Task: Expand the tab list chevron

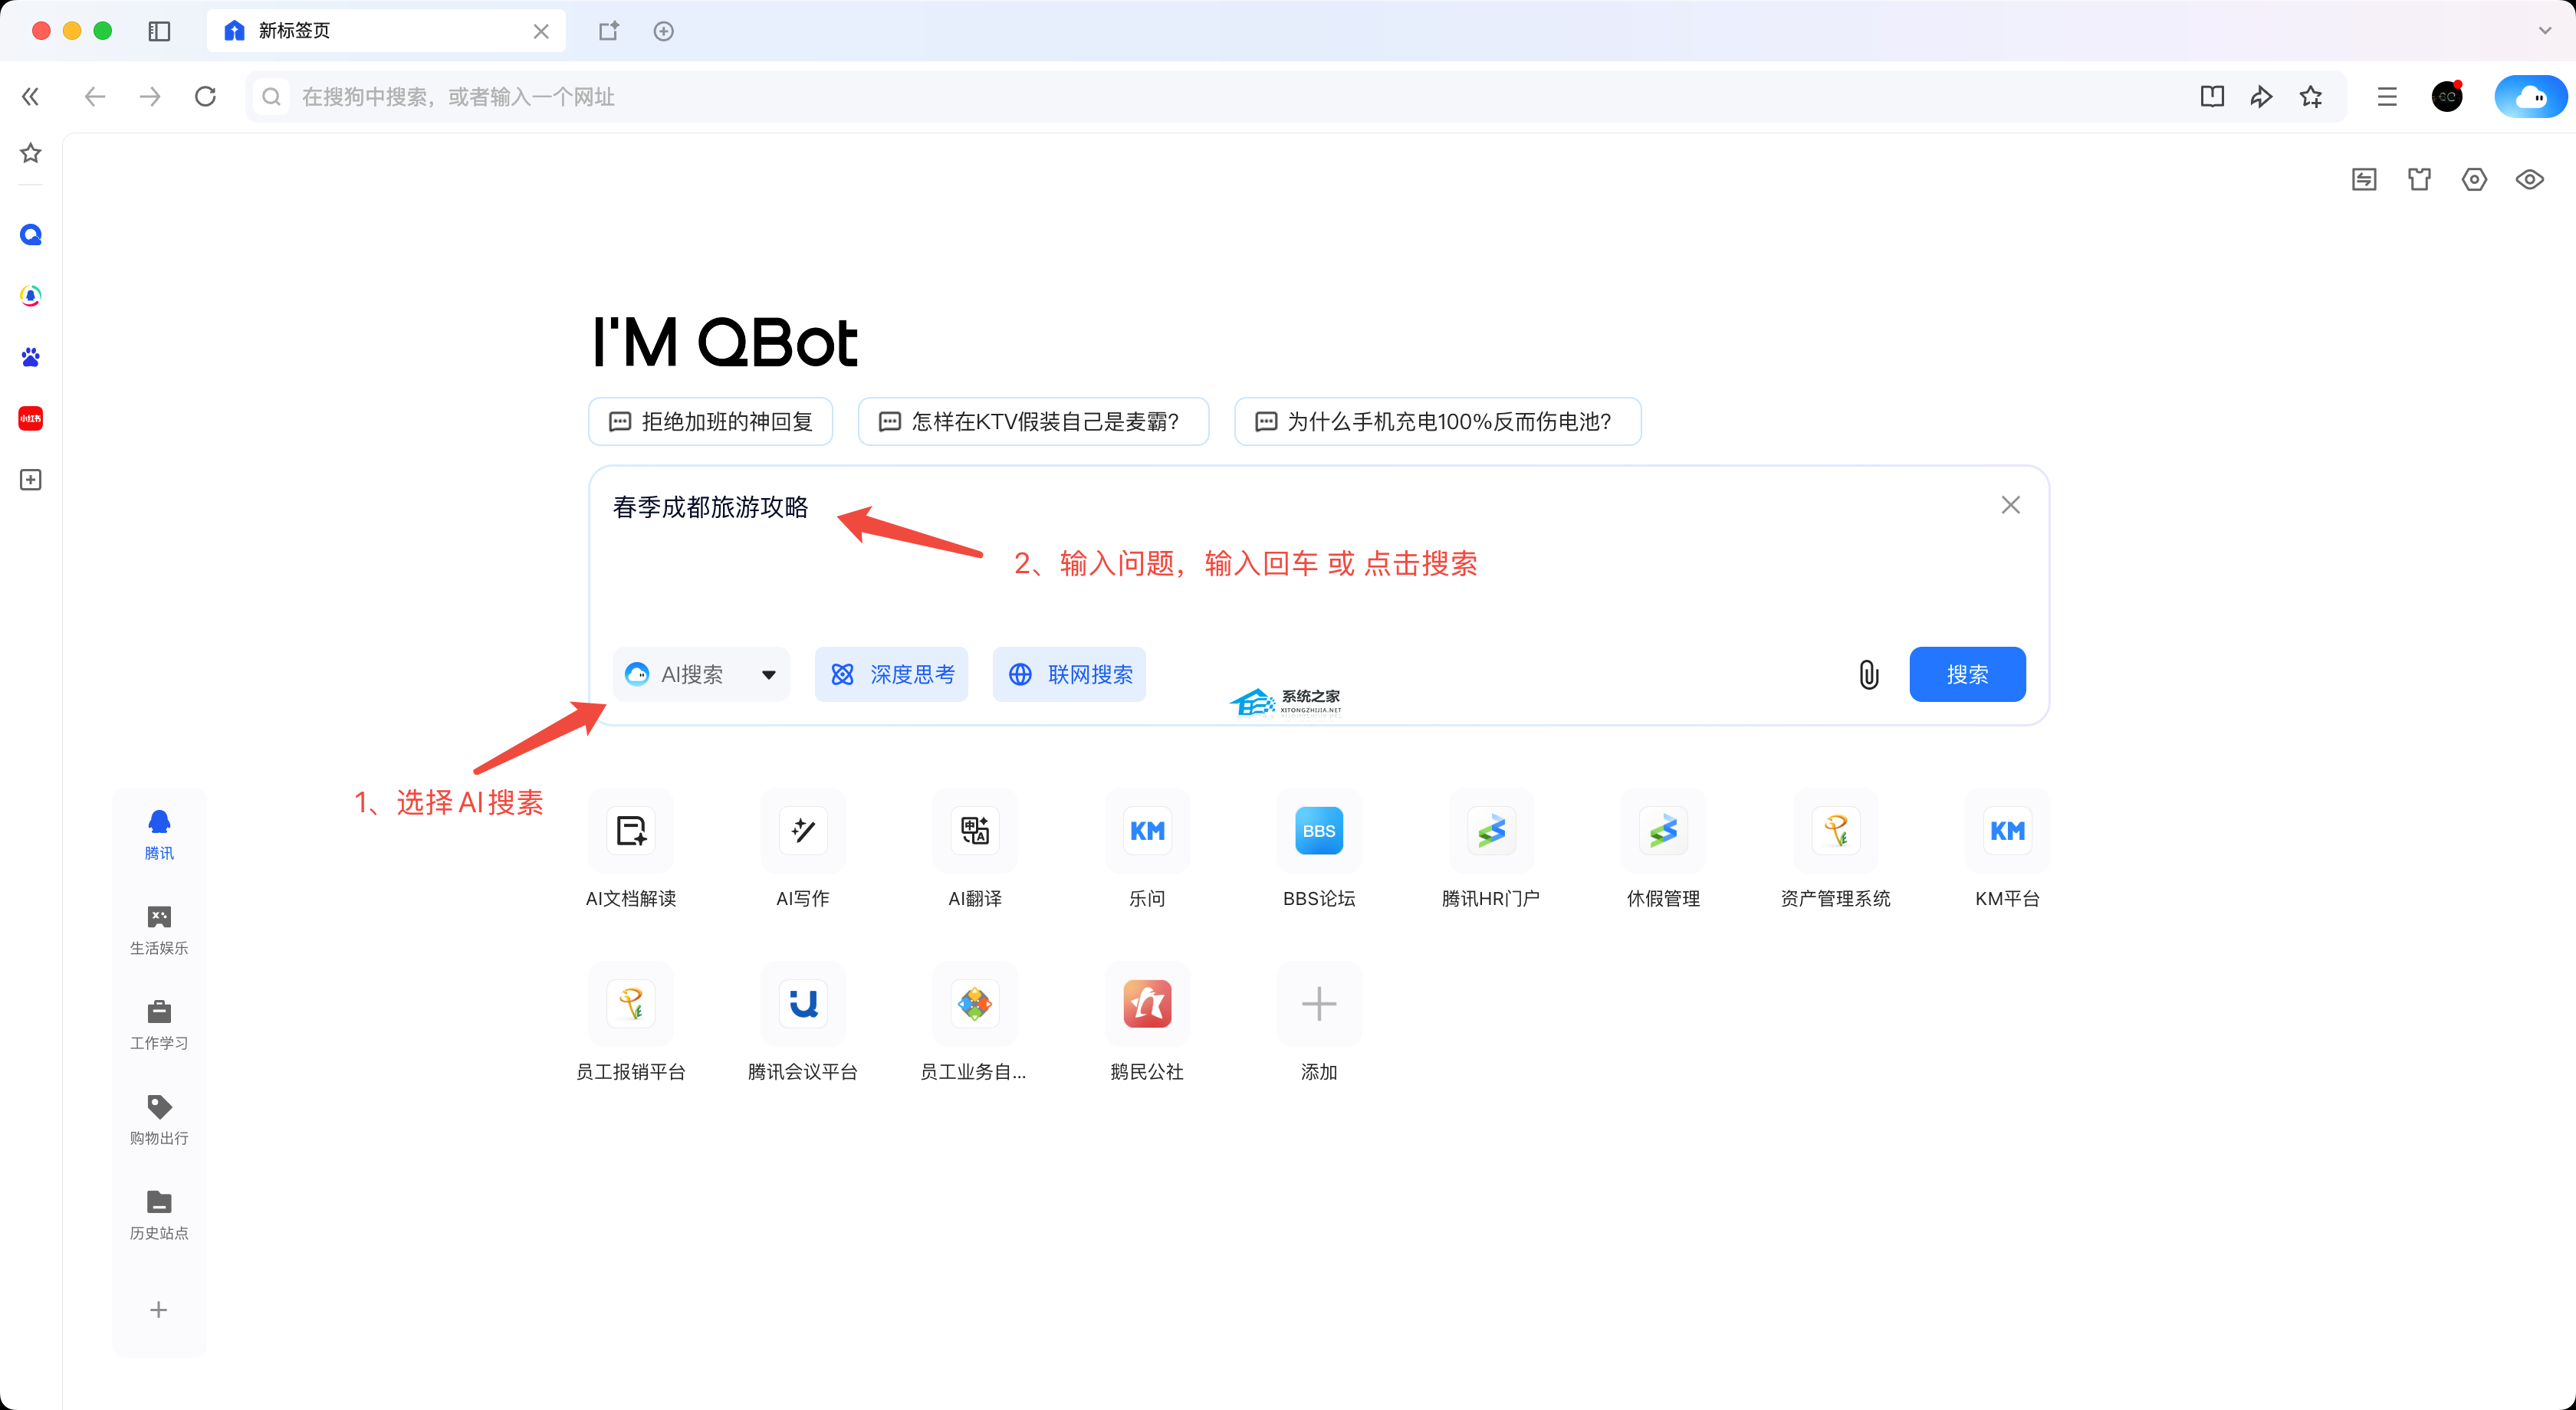Action: coord(2545,31)
